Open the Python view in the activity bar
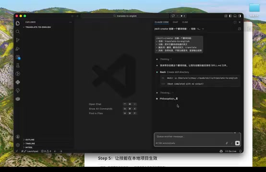The width and height of the screenshot is (266, 172). (18, 82)
